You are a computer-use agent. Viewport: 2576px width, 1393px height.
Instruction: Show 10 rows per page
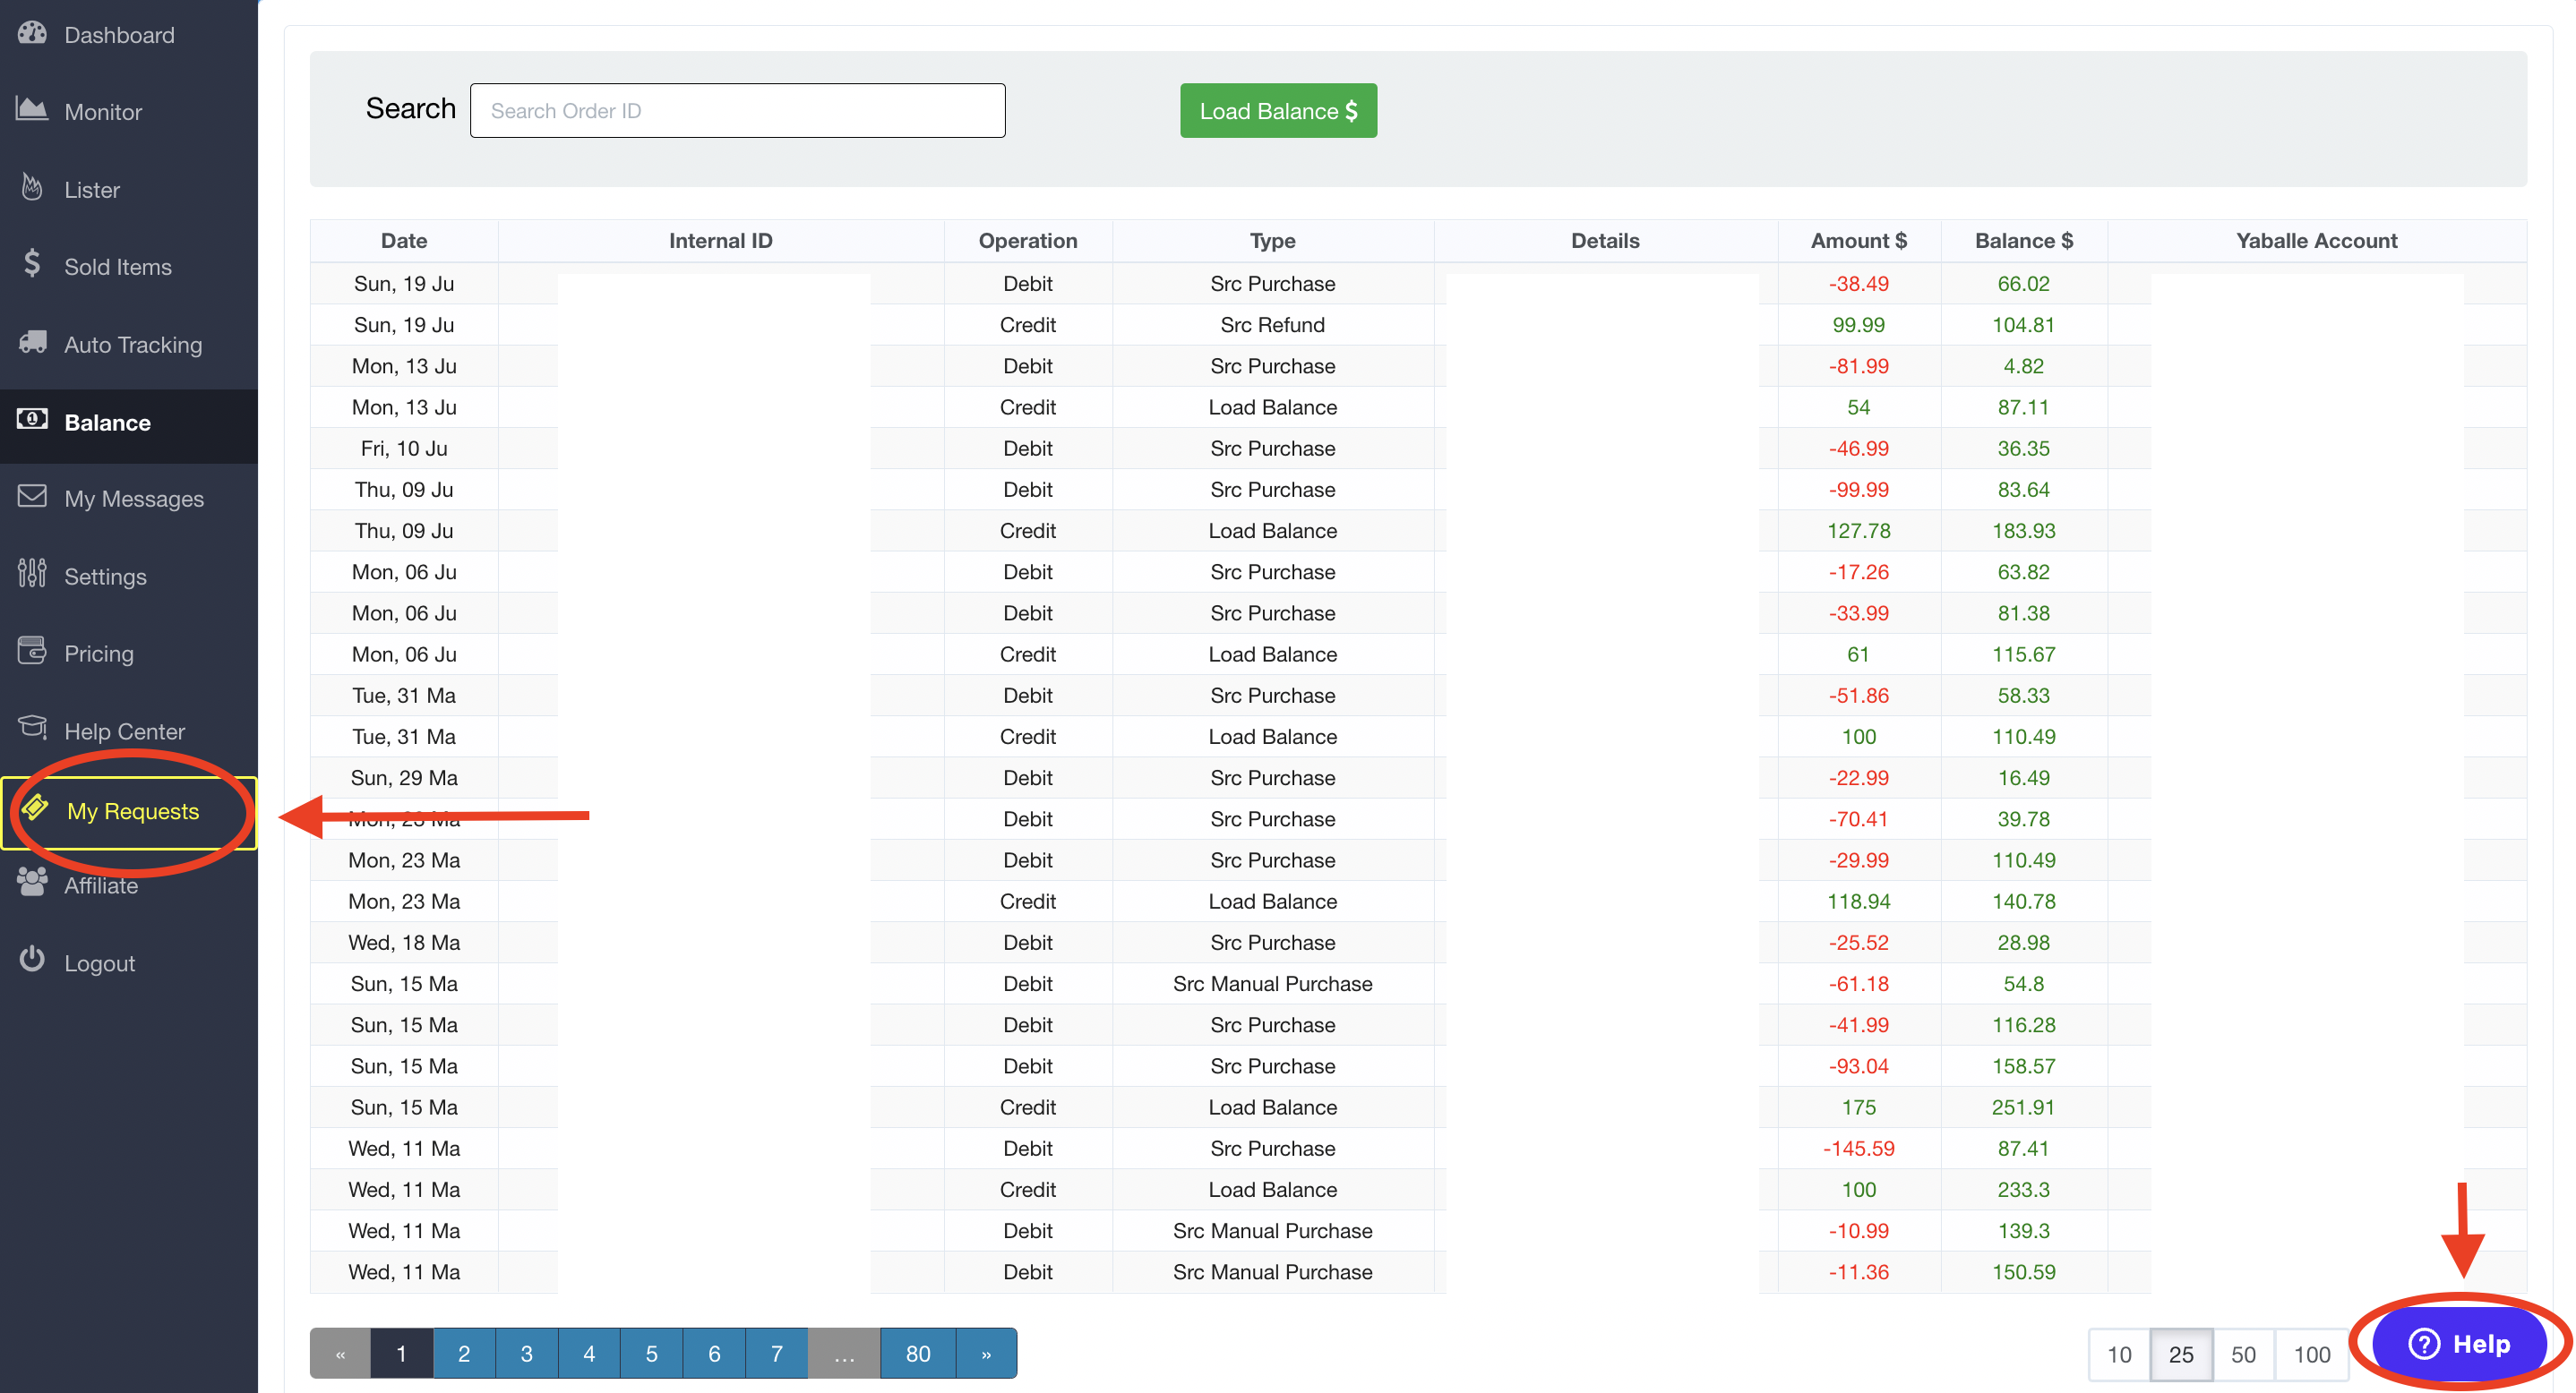pos(2119,1354)
